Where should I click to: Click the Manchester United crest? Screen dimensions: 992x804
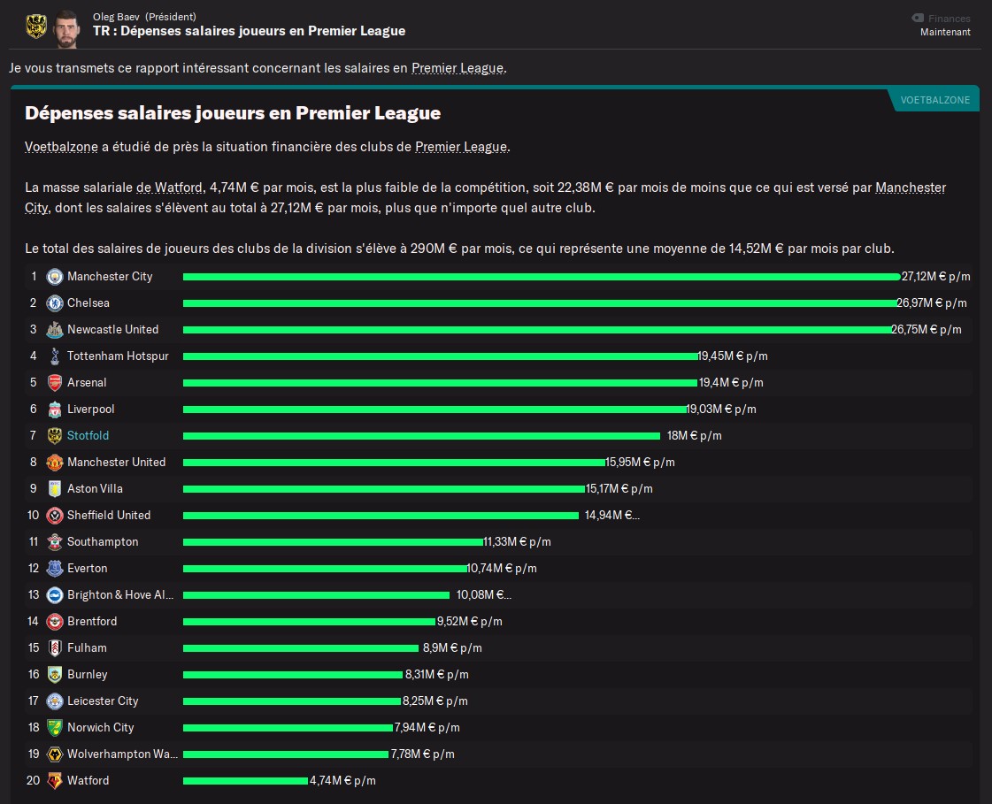coord(55,463)
